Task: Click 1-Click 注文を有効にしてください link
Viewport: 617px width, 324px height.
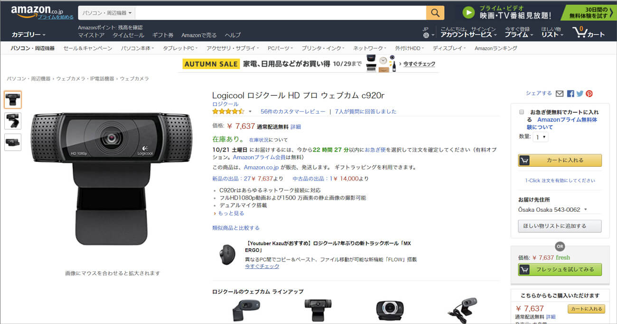Action: coord(560,180)
